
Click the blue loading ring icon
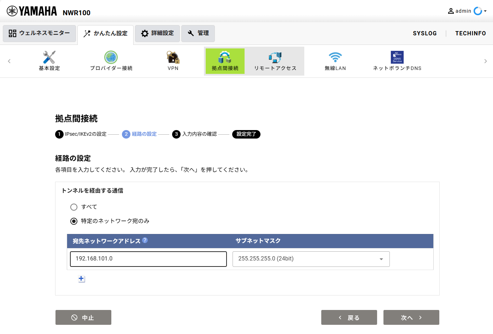coord(478,11)
